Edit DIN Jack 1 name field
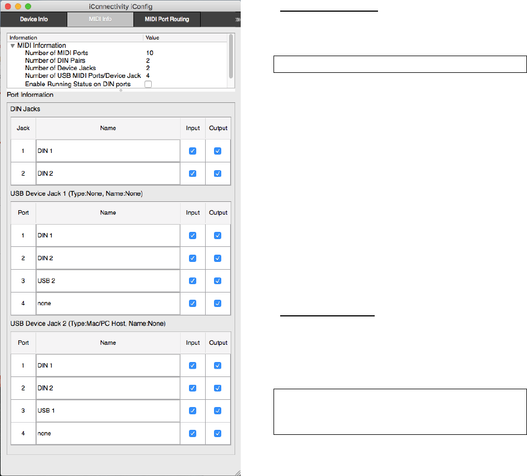This screenshot has height=476, width=527. 108,151
